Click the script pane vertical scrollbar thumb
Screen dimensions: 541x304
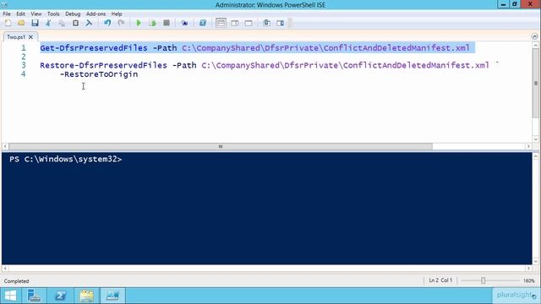coord(535,83)
